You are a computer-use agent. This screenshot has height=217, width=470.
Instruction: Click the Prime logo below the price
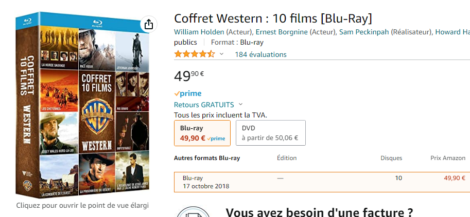click(x=188, y=93)
